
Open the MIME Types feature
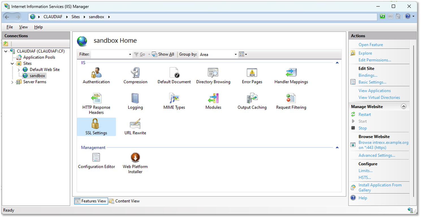point(174,98)
